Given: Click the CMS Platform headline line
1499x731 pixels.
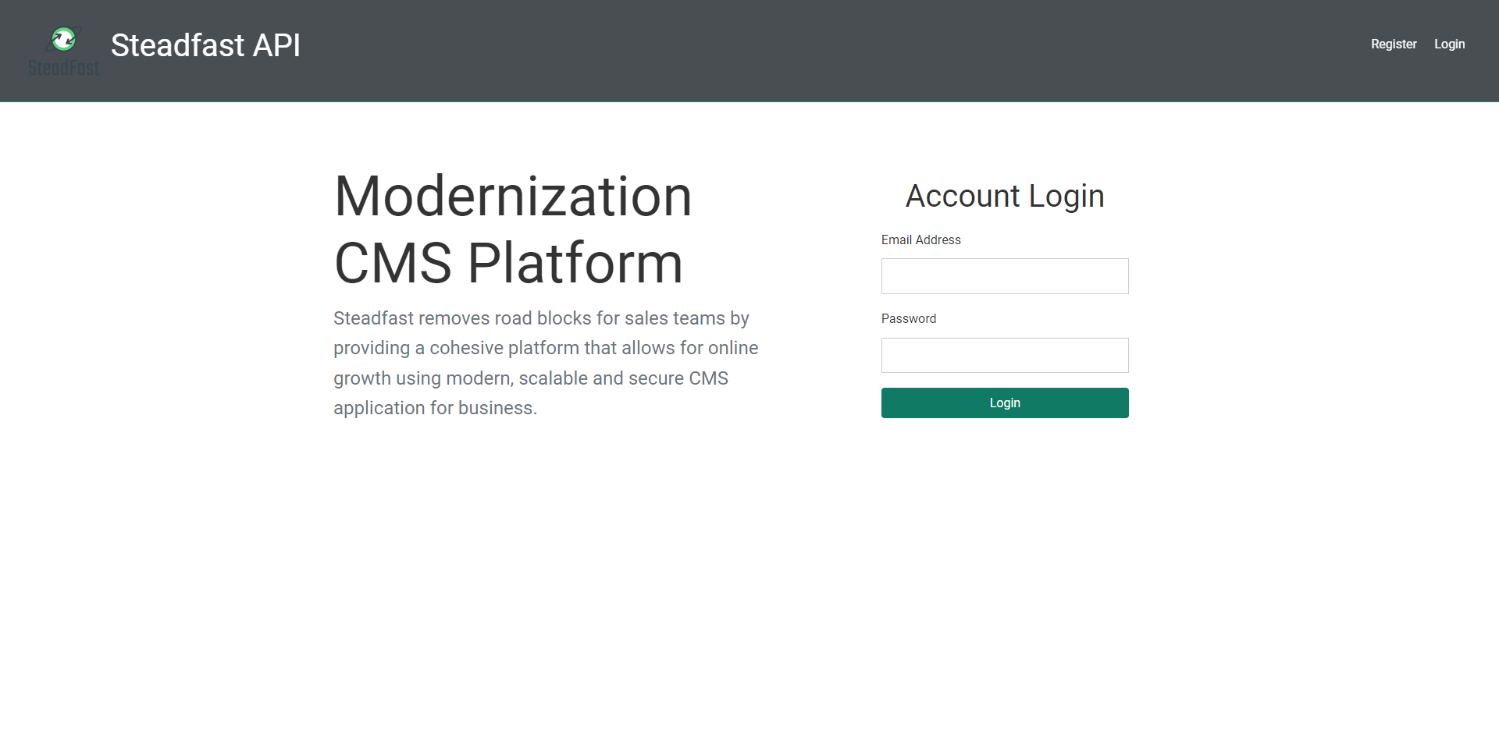Looking at the screenshot, I should point(508,263).
